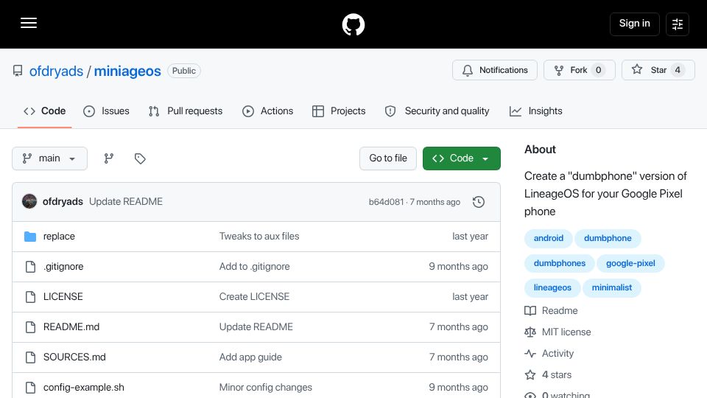
Task: Open the Projects tab
Action: [339, 111]
